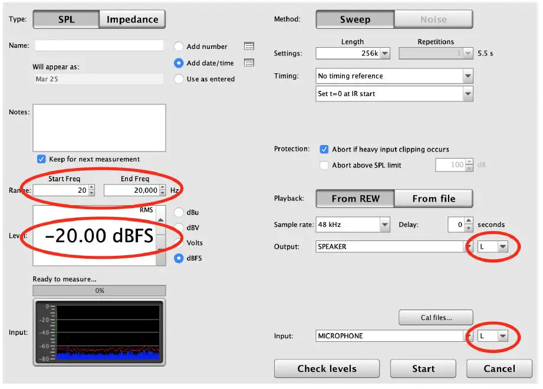Switch playback to From file
This screenshot has height=389, width=543.
[434, 198]
